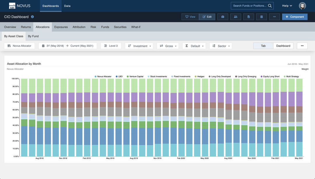Add a component with the Component button
This screenshot has height=179, width=315.
[x=295, y=17]
